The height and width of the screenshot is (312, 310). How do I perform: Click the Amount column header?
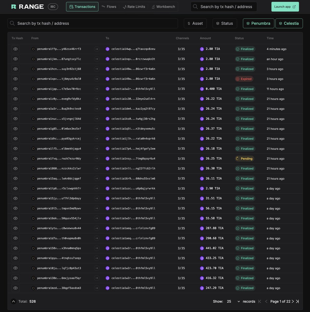coord(206,38)
